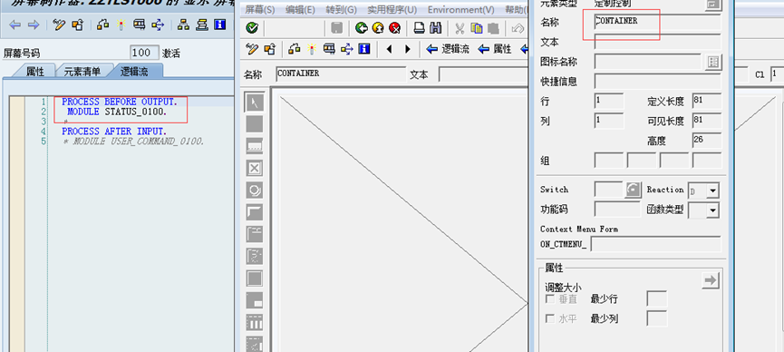
Task: Choose the pushbutton palette tool
Action: coord(255,212)
